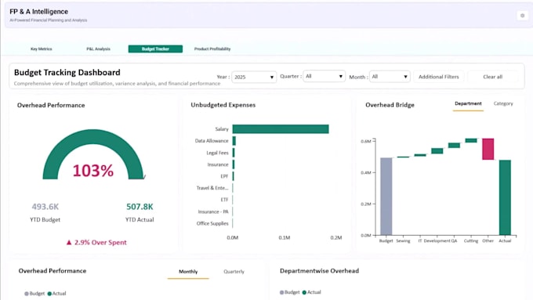Expand the Month filter dropdown
The width and height of the screenshot is (533, 300).
point(390,77)
